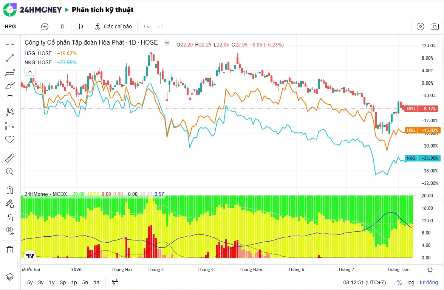Viewport: 444px width, 290px height.
Task: Activate the zoom in tool
Action: click(x=10, y=171)
